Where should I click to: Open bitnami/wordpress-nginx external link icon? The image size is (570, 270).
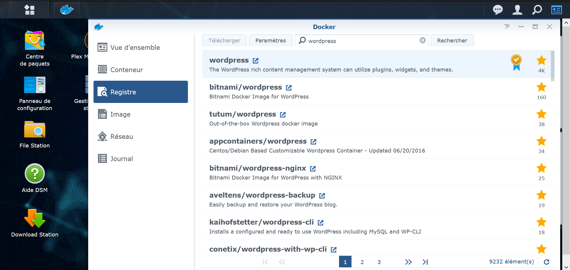pyautogui.click(x=313, y=169)
